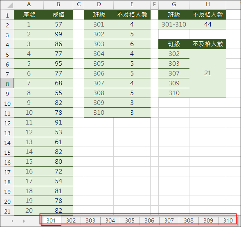Select score cell with value 86

[x=59, y=44]
